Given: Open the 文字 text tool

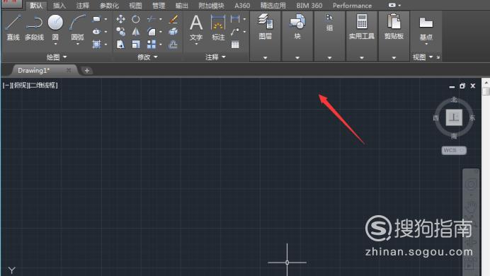Looking at the screenshot, I should coord(196,28).
